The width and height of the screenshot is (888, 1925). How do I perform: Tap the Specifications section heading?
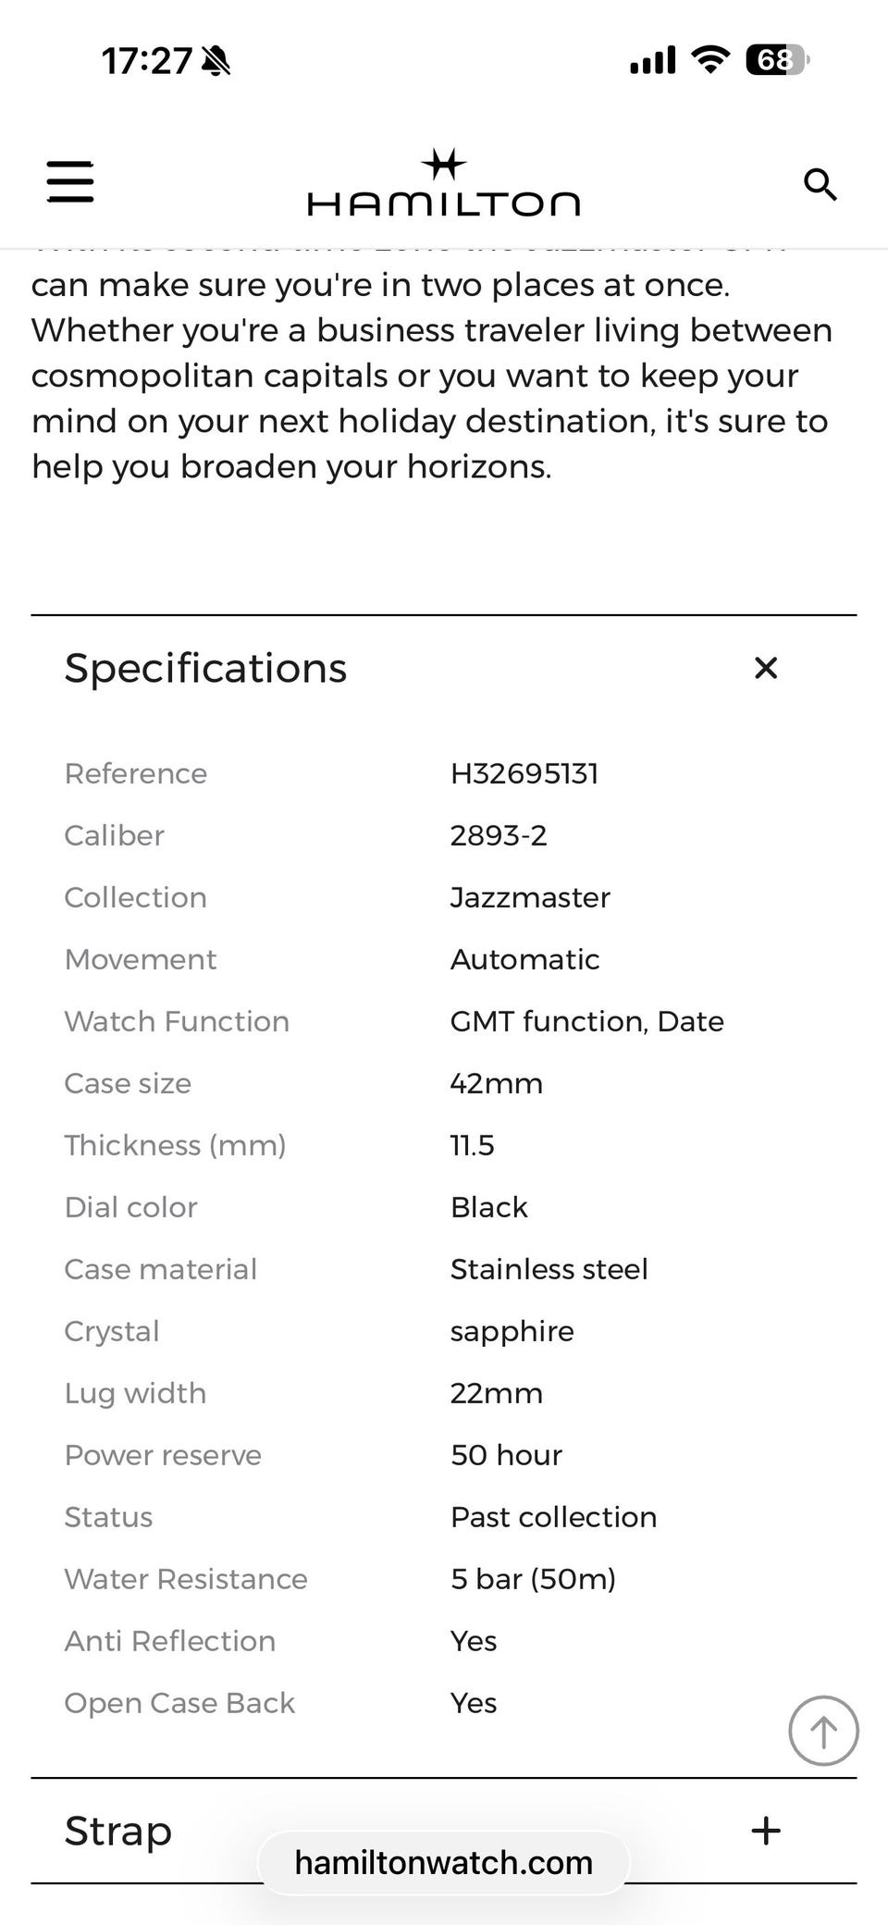205,668
